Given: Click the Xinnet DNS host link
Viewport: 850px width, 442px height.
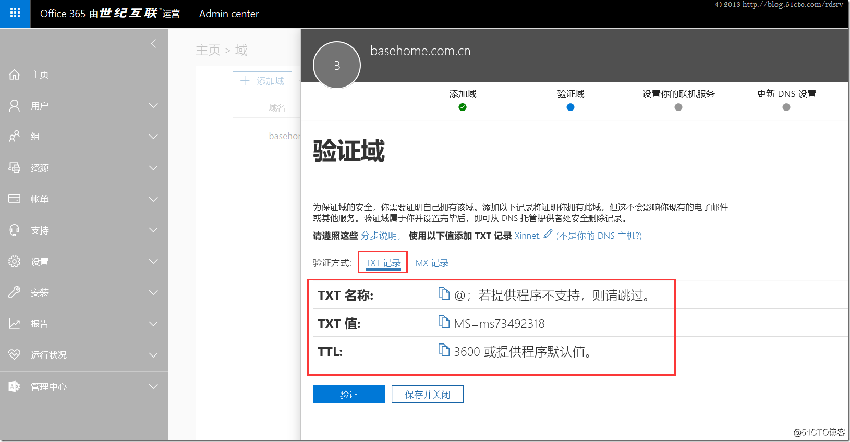Looking at the screenshot, I should [x=527, y=236].
